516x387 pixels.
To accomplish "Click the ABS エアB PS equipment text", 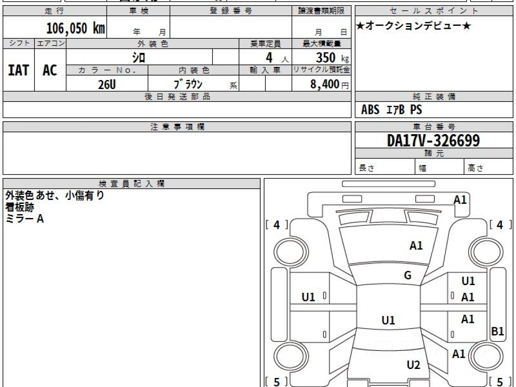I will [x=391, y=110].
